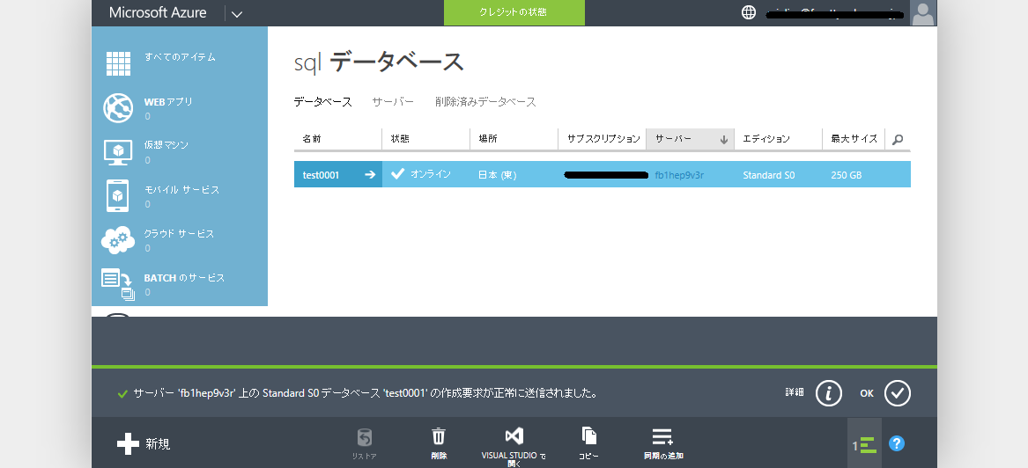The height and width of the screenshot is (468, 1028).
Task: Click the globe language icon in header
Action: coord(749,12)
